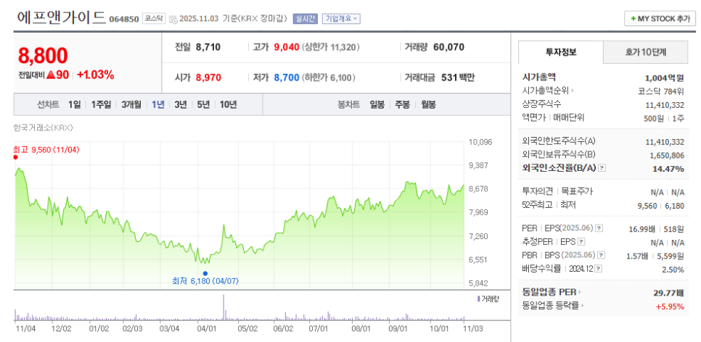Select the 1일 line chart period
This screenshot has width=701, height=342.
pos(75,104)
